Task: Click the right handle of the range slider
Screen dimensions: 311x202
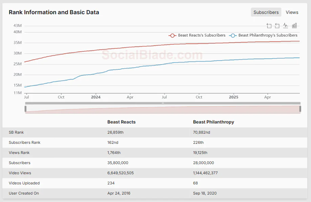Action: [300, 109]
